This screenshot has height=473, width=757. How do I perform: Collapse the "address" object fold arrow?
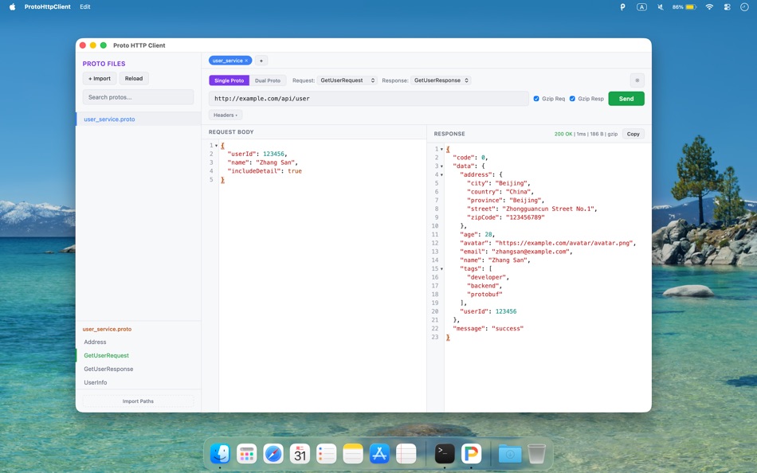[441, 174]
